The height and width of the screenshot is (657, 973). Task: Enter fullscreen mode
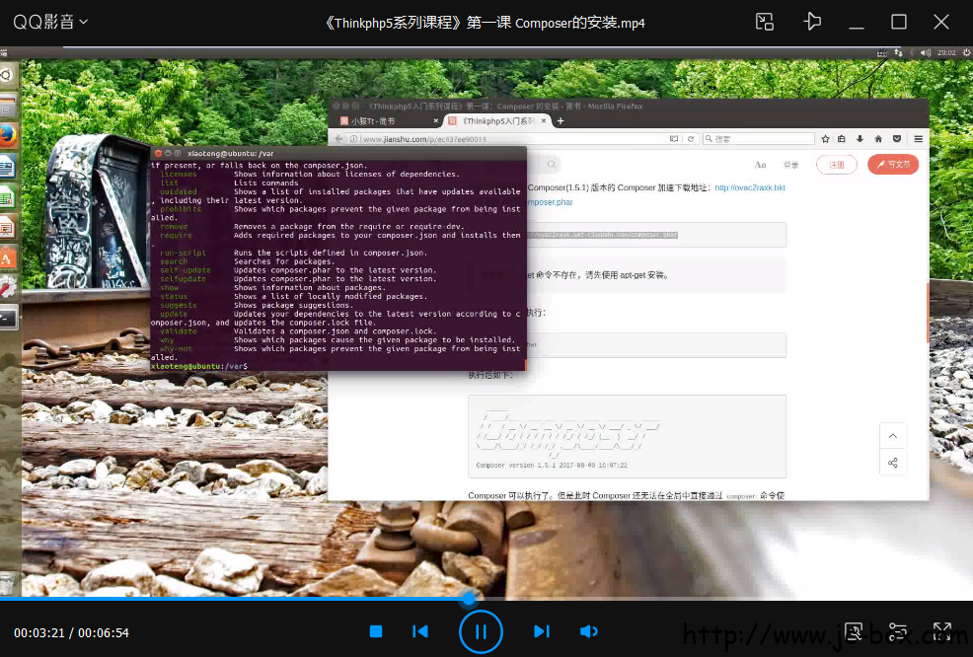[x=942, y=631]
